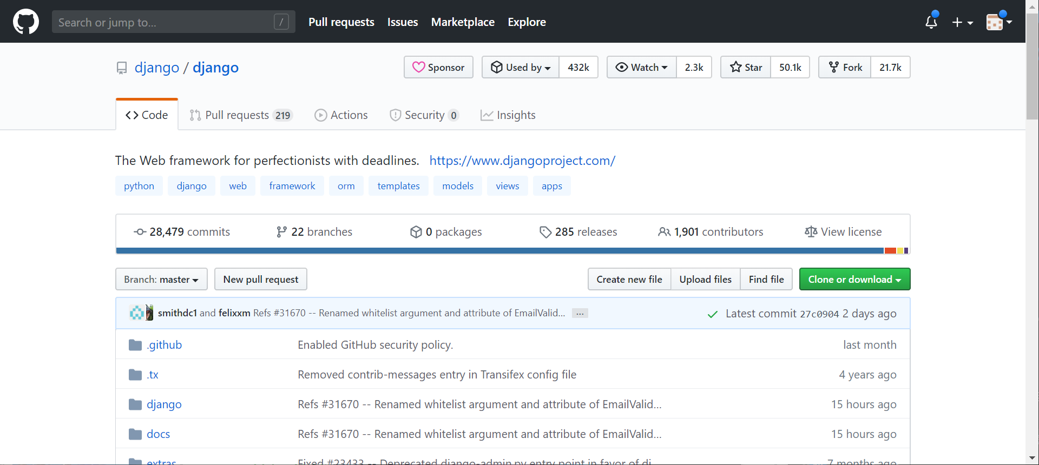Click the framework topic tag

coord(292,186)
